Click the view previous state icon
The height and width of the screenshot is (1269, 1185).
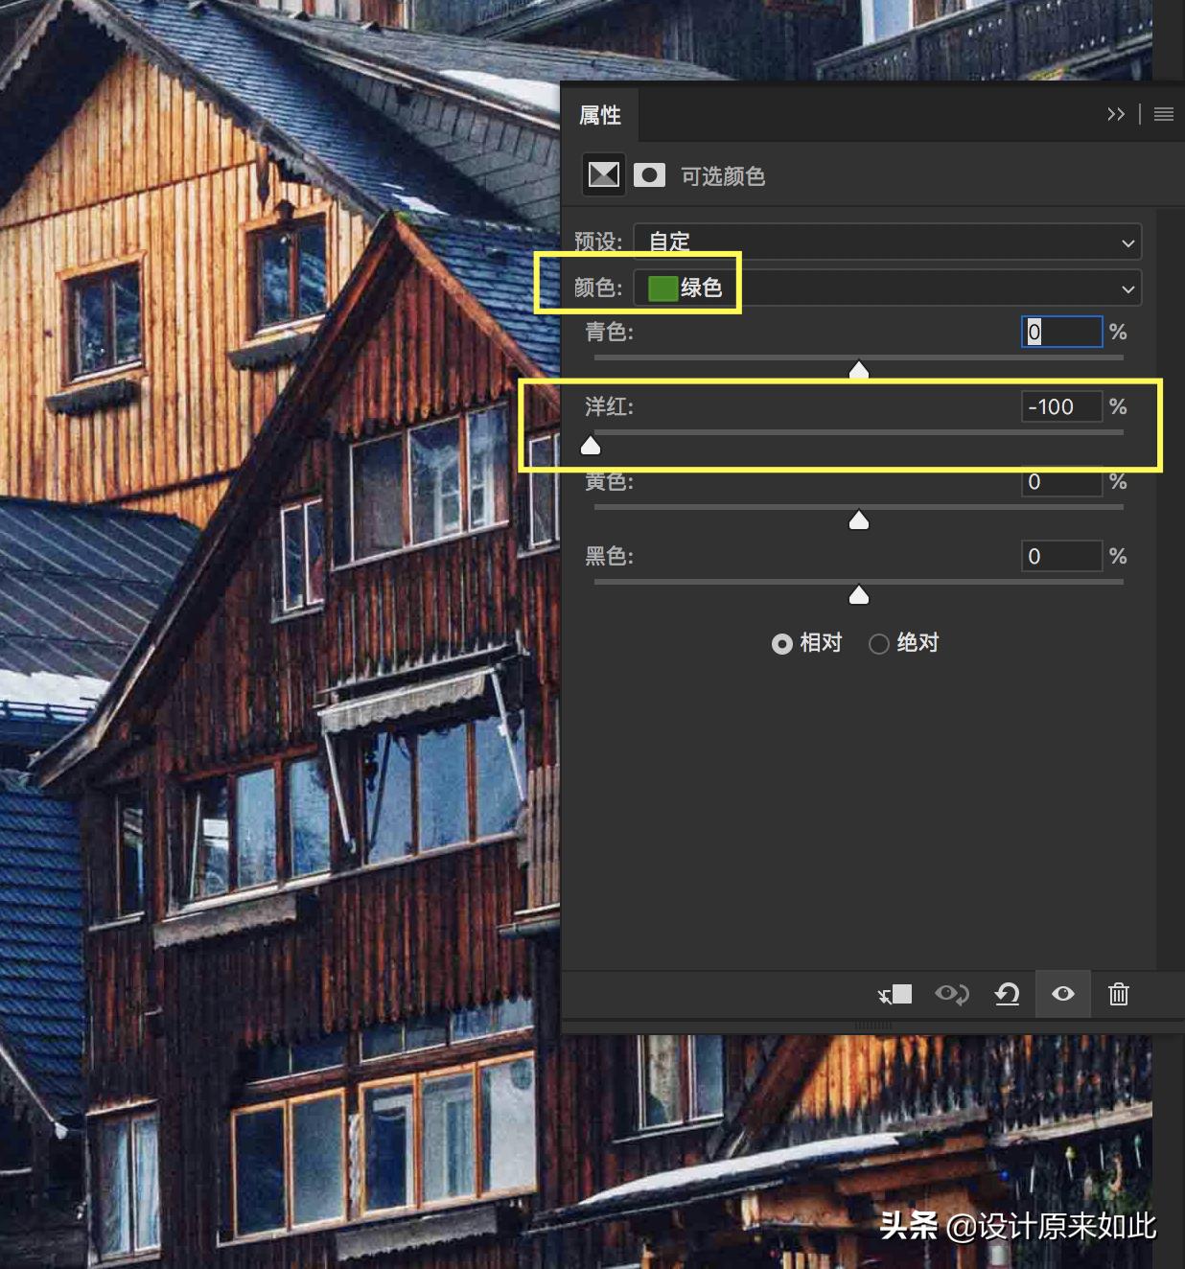point(952,994)
